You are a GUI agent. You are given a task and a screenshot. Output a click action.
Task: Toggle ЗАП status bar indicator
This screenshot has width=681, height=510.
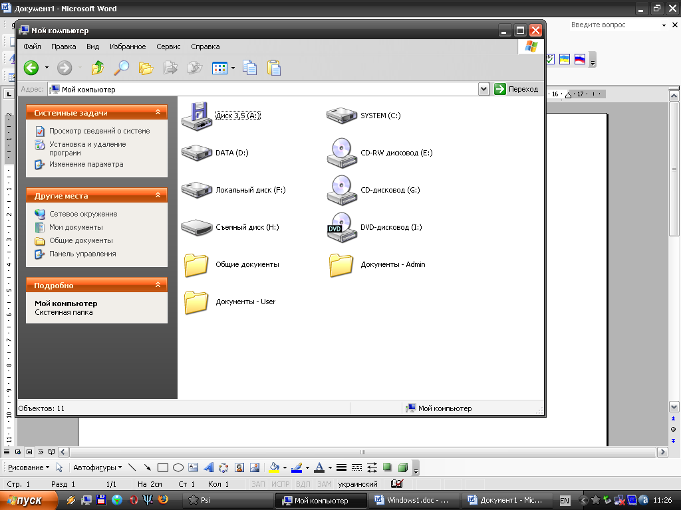(x=258, y=484)
